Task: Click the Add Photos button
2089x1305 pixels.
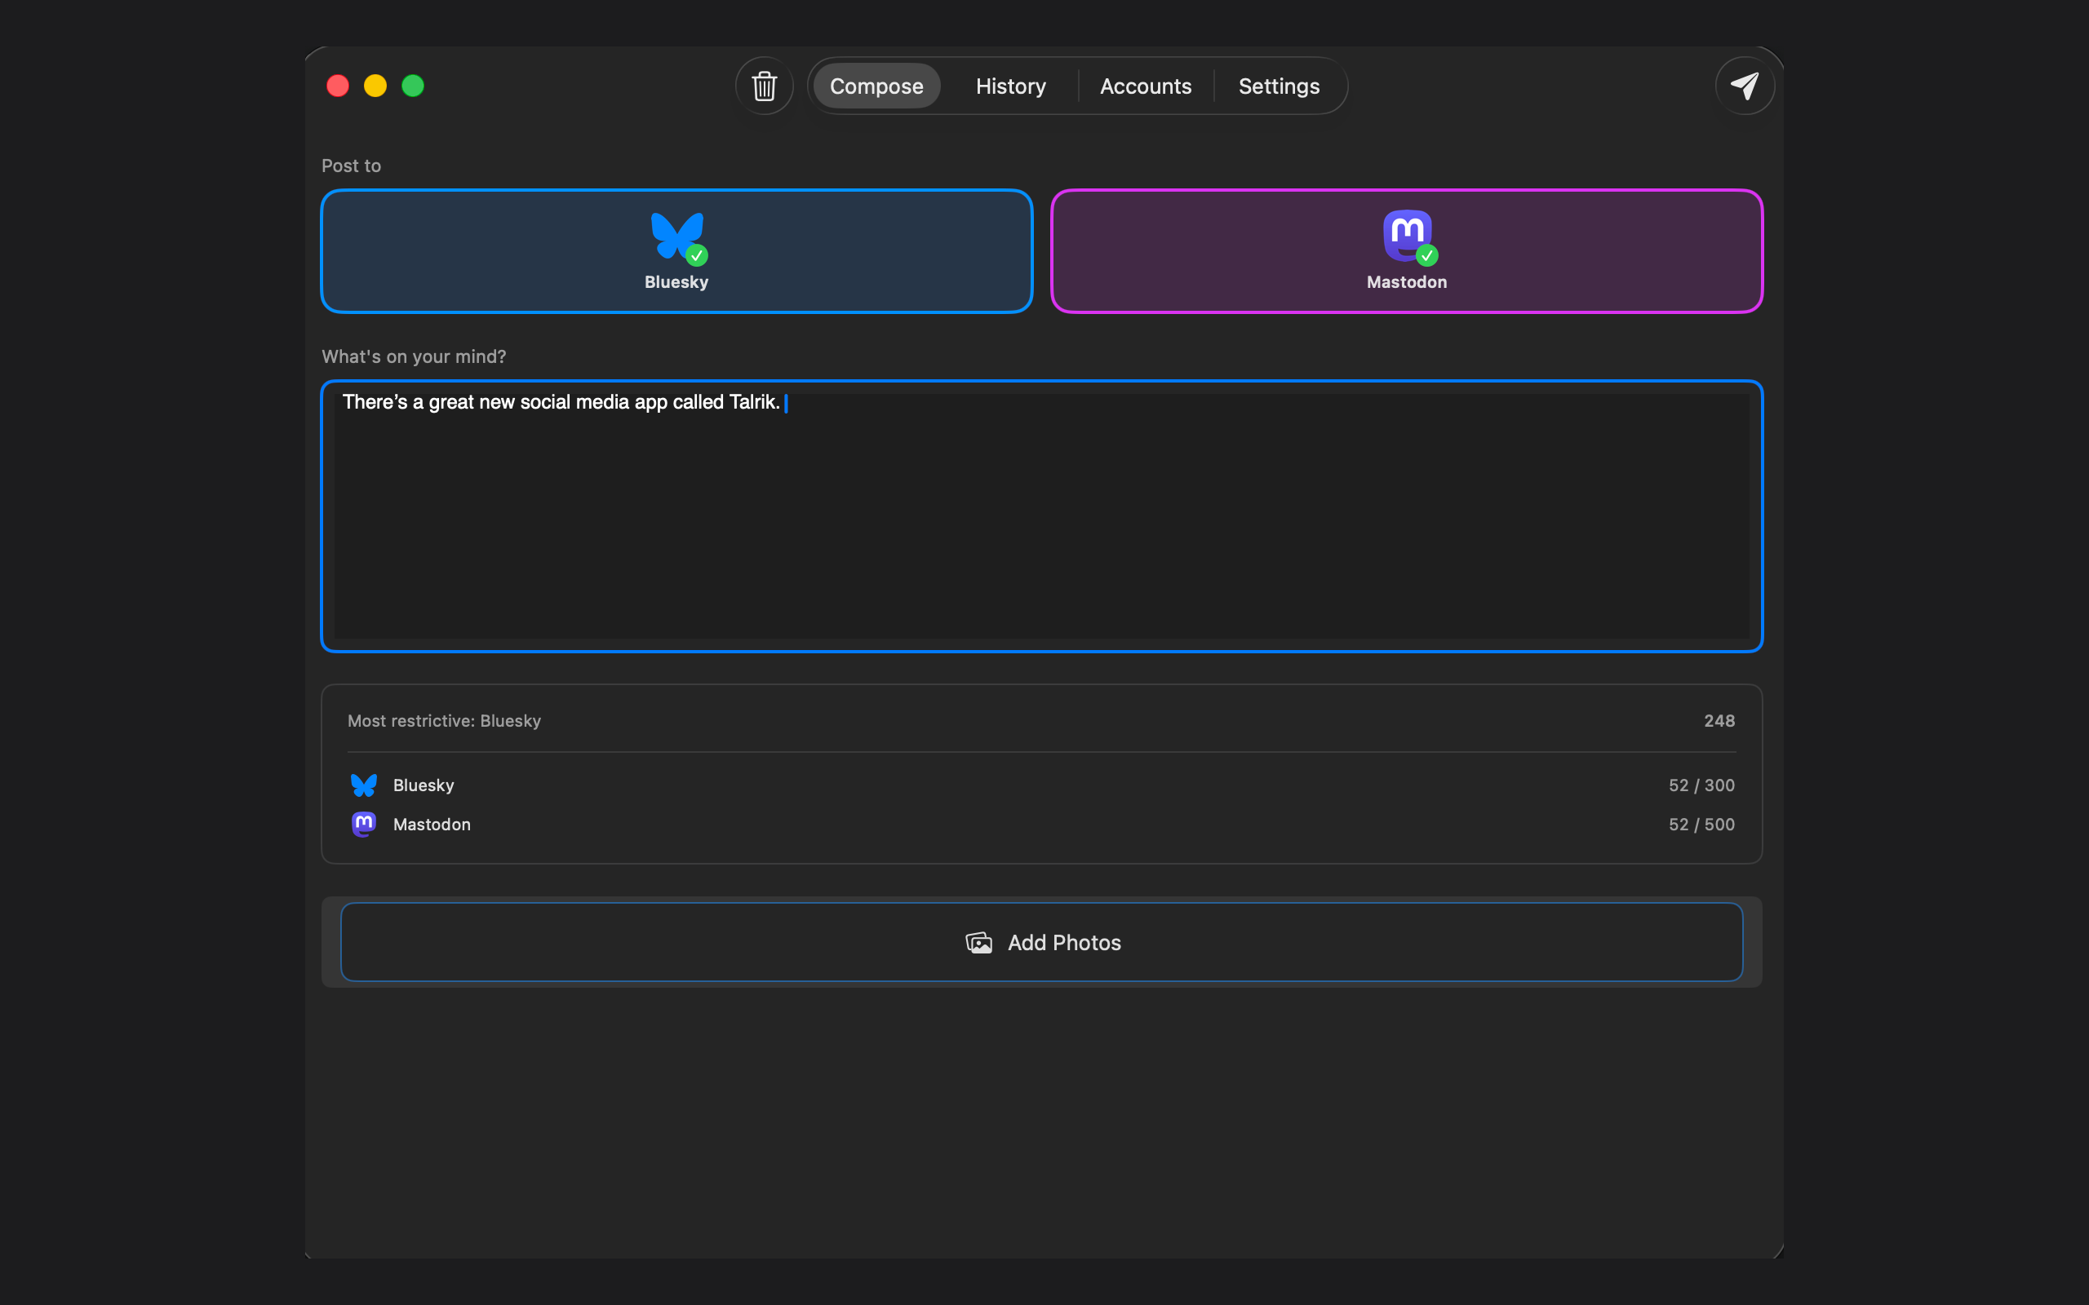Action: (1042, 943)
